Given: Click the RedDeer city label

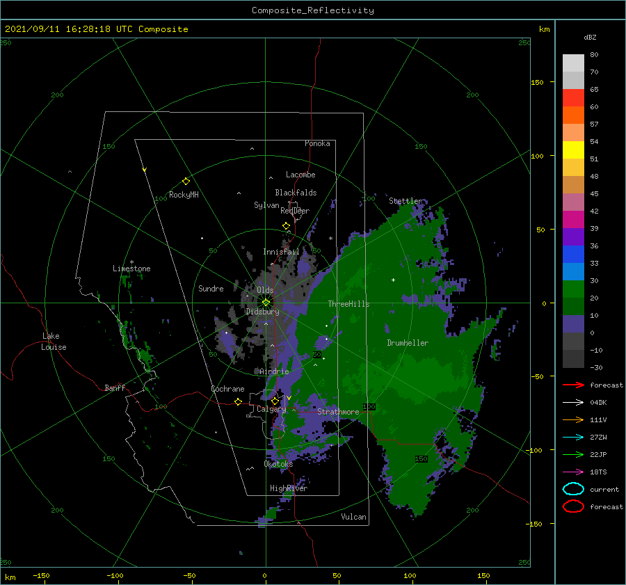Looking at the screenshot, I should click(x=295, y=211).
